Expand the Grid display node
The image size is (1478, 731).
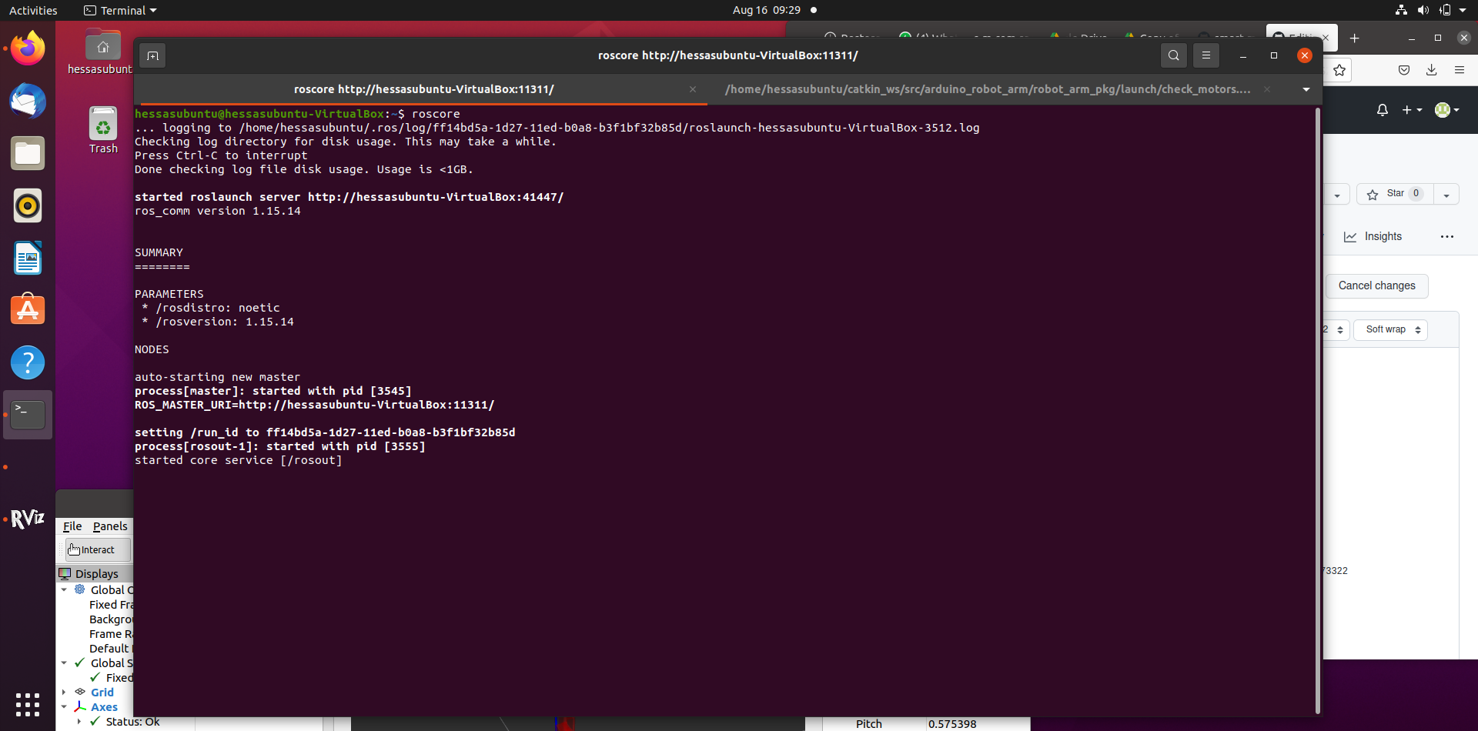click(x=64, y=692)
